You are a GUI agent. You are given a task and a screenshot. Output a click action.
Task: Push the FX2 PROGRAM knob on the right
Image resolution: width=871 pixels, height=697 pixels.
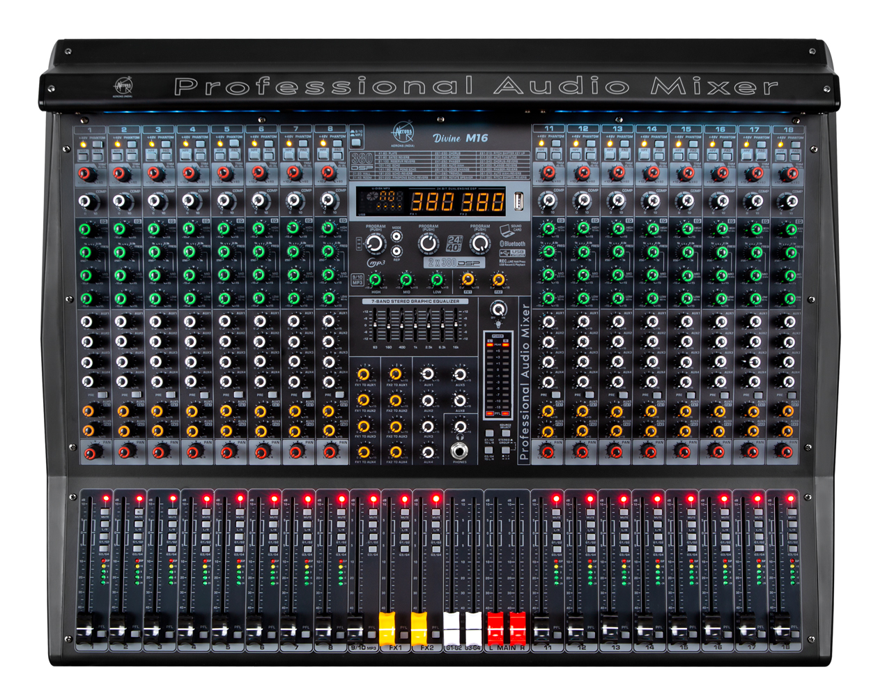click(x=480, y=243)
